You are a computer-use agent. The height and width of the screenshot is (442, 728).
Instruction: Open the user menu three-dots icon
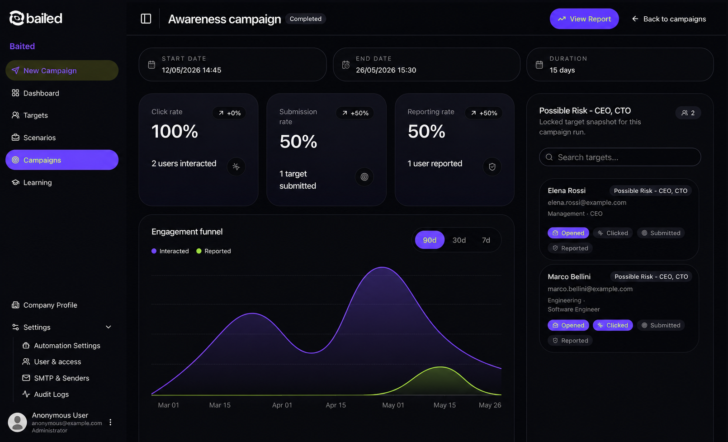click(110, 422)
